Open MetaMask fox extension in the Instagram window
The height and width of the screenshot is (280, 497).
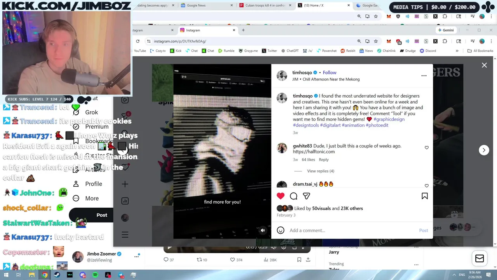pyautogui.click(x=389, y=41)
